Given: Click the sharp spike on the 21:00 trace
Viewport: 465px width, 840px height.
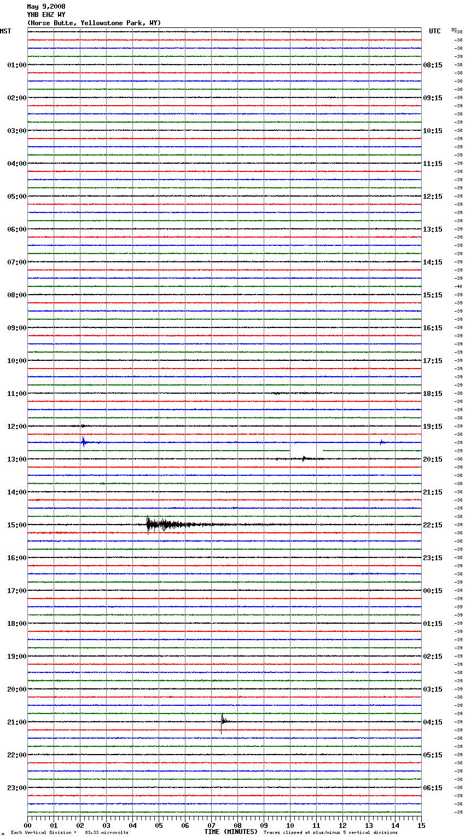Looking at the screenshot, I should tap(223, 722).
